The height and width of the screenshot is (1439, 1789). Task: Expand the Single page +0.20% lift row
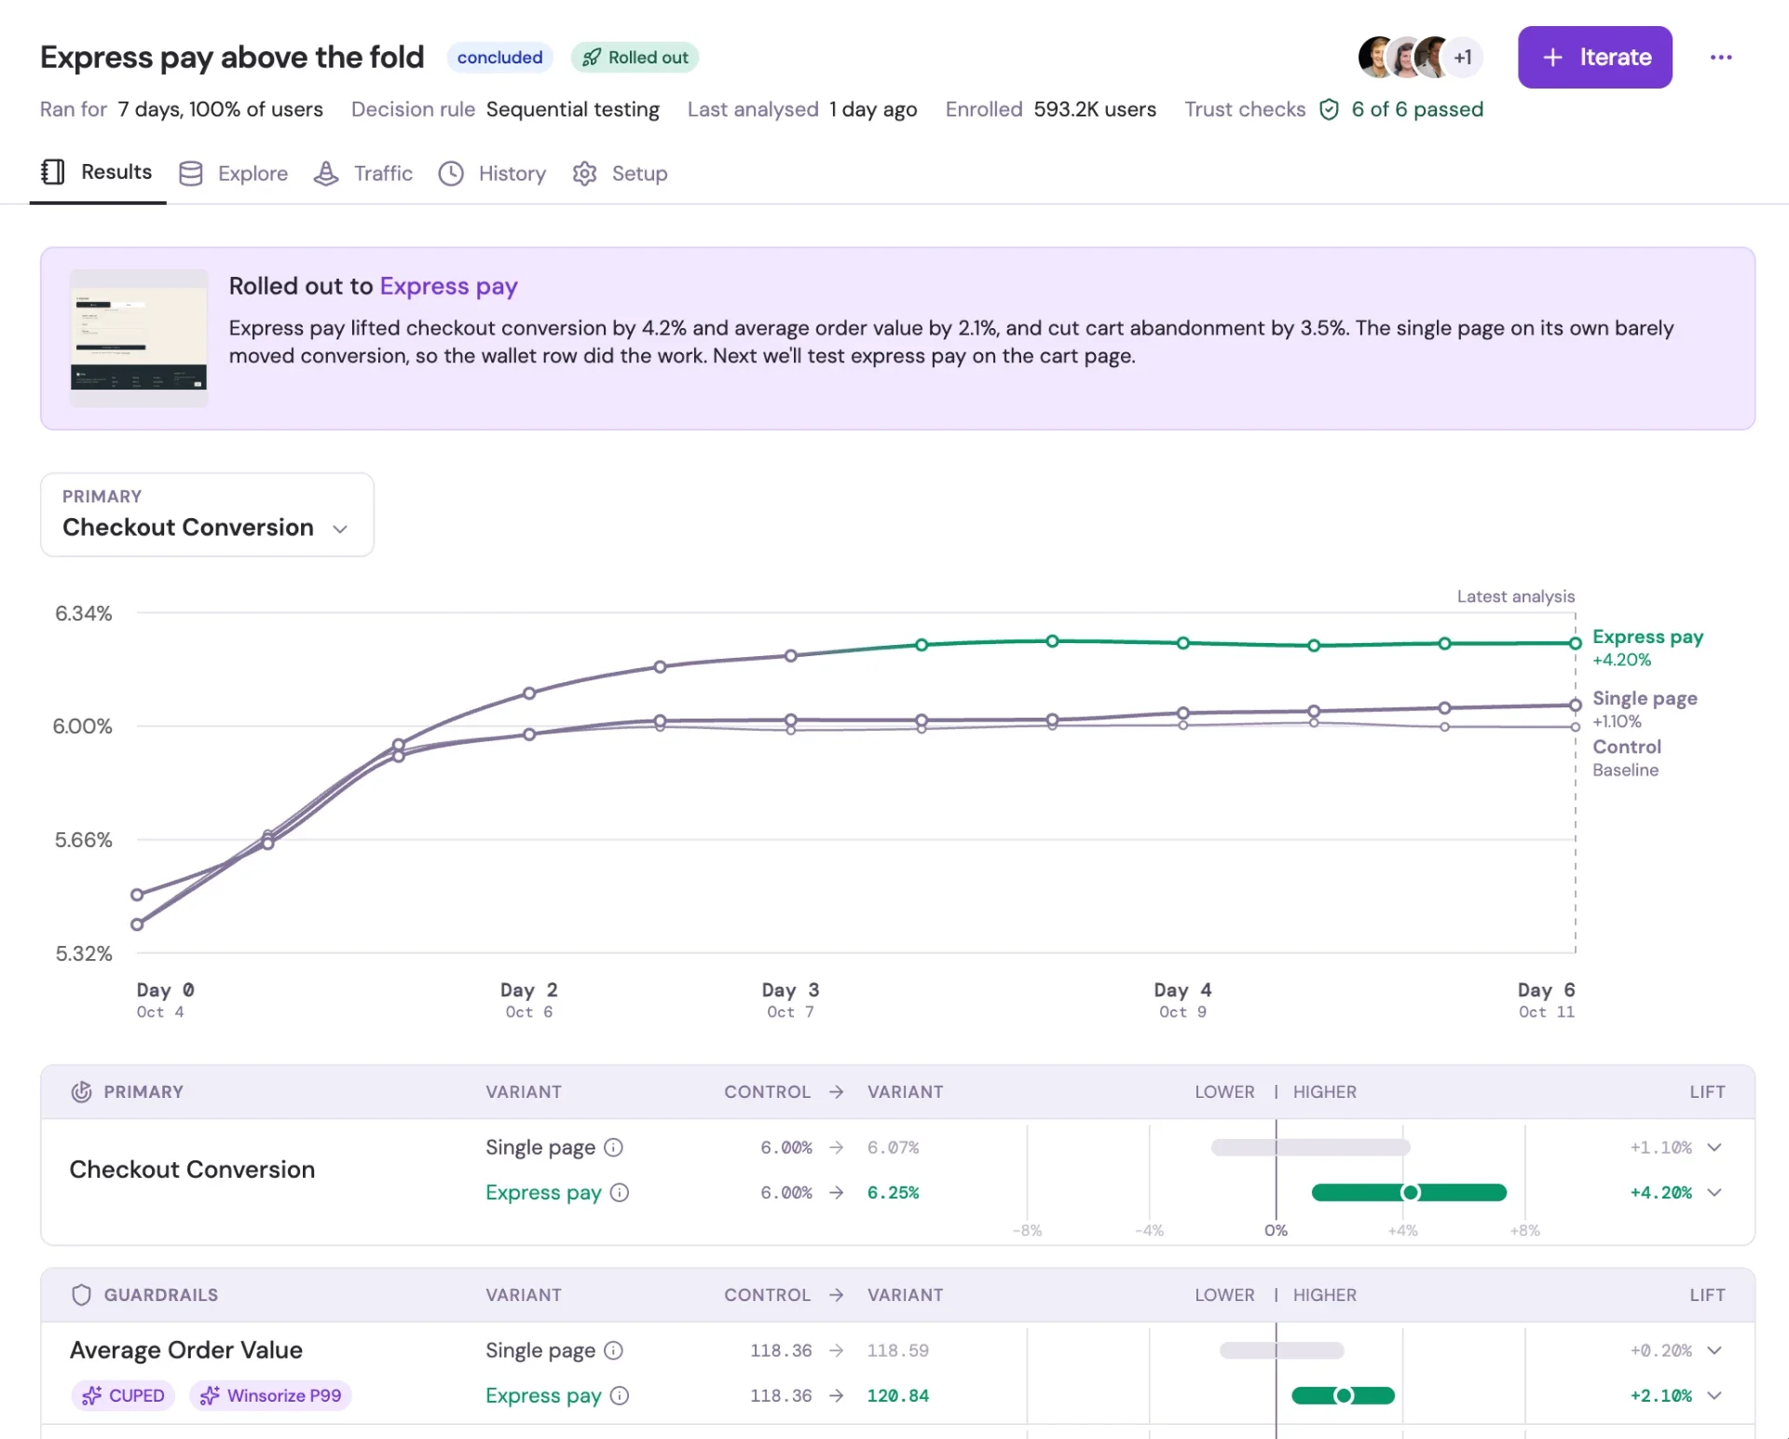point(1714,1350)
